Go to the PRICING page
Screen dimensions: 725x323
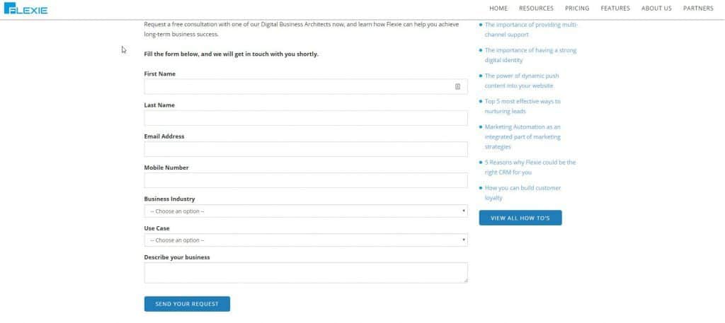pos(577,8)
